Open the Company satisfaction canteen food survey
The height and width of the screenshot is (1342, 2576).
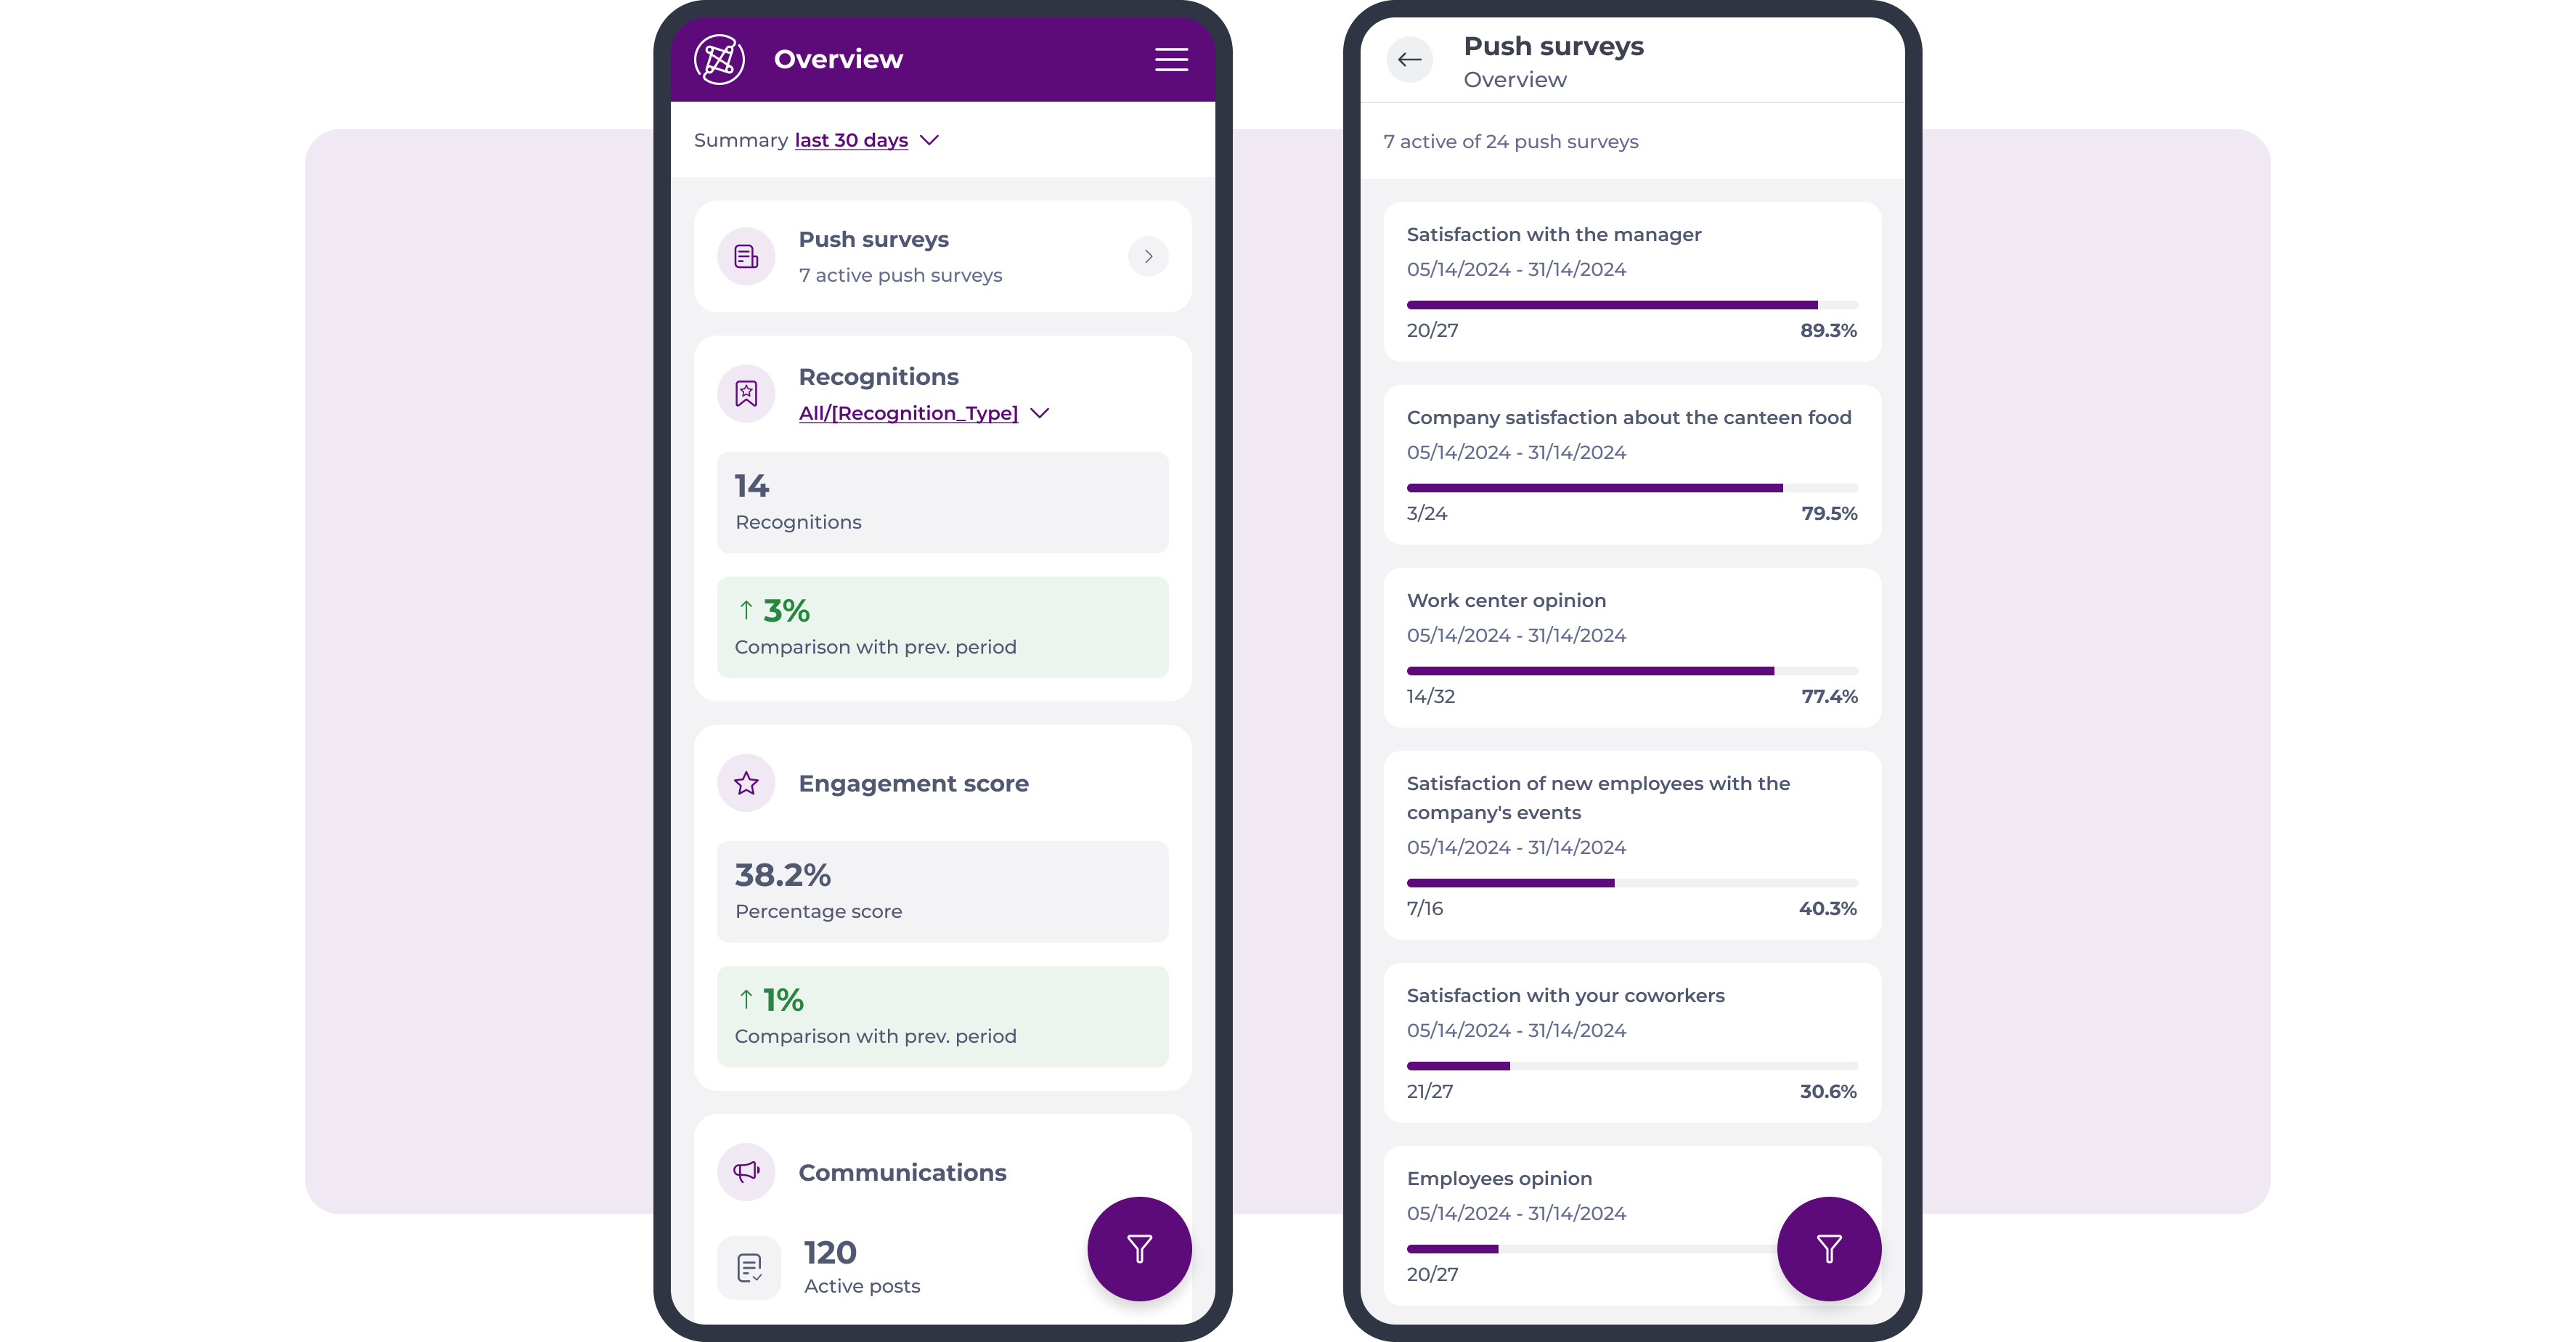(1631, 463)
